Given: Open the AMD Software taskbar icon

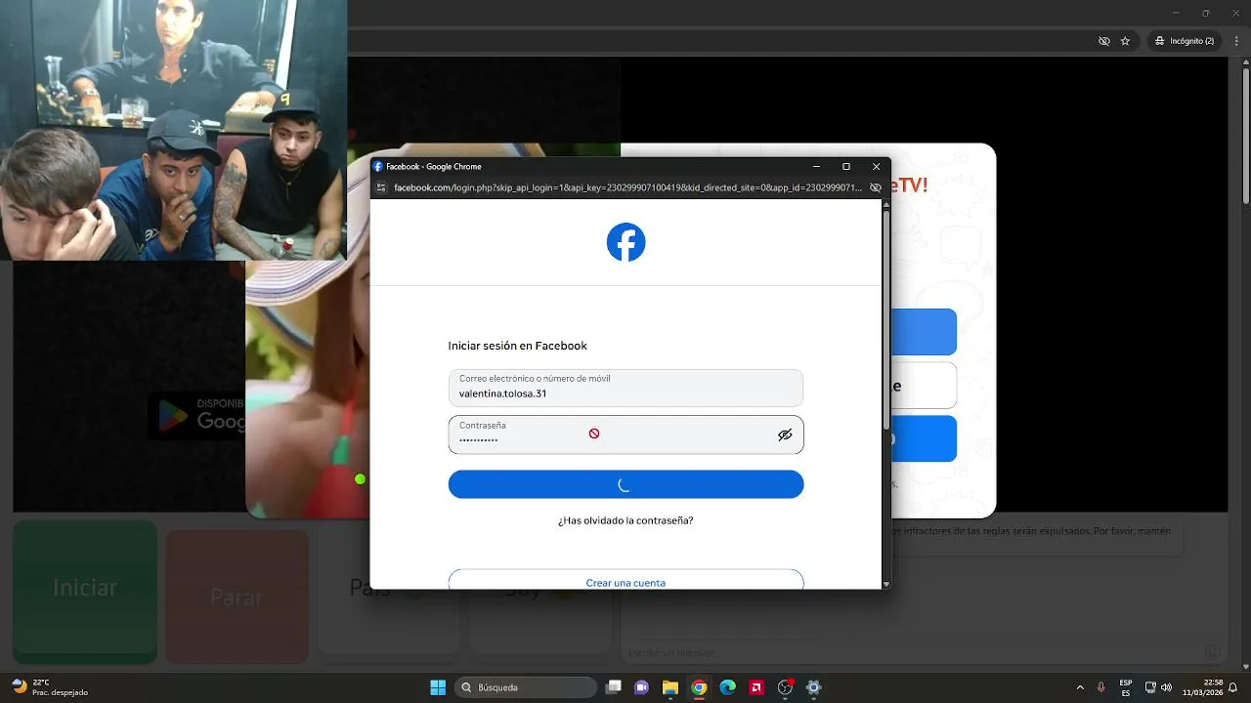Looking at the screenshot, I should click(756, 687).
